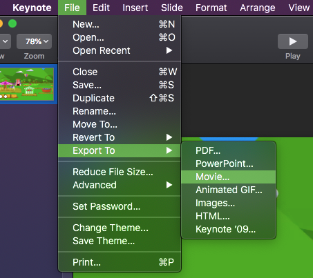Click the Play button in toolbar
Screen dimensions: 313x278
293,41
